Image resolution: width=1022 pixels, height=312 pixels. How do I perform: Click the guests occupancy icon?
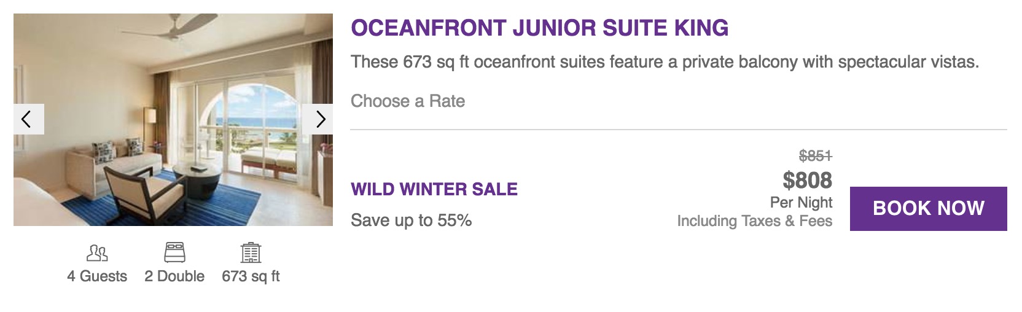(x=97, y=252)
